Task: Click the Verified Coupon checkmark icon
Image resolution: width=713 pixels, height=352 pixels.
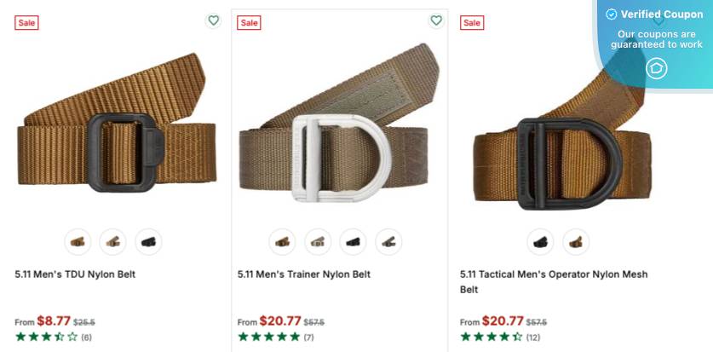Action: pos(612,14)
